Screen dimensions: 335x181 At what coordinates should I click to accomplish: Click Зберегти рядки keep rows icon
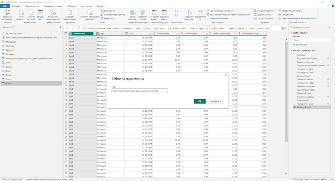[154, 12]
